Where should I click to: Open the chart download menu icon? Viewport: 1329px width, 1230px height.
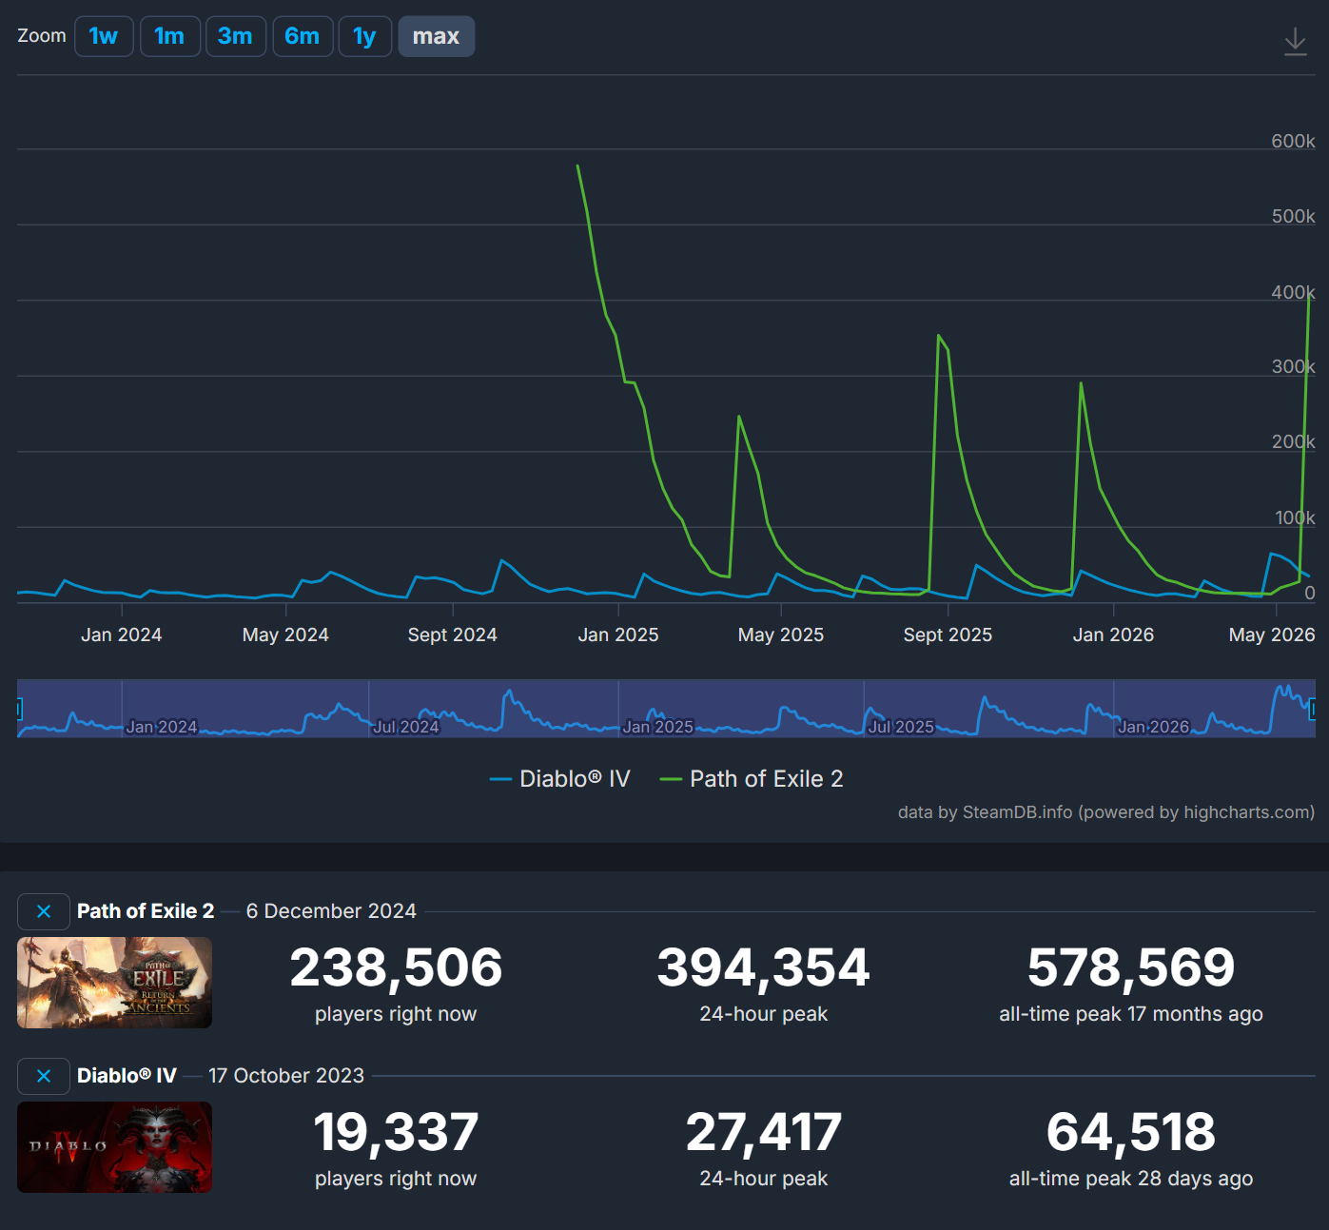tap(1295, 42)
